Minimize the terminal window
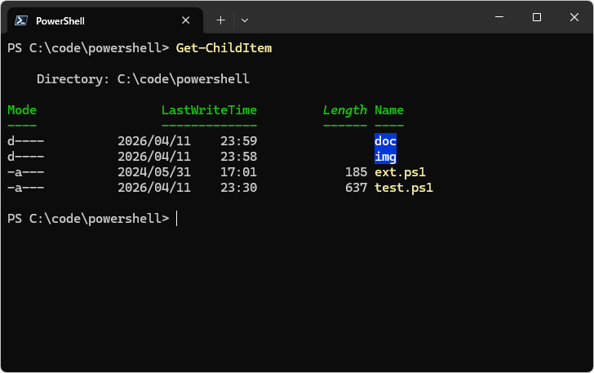This screenshot has width=594, height=373. click(x=499, y=17)
